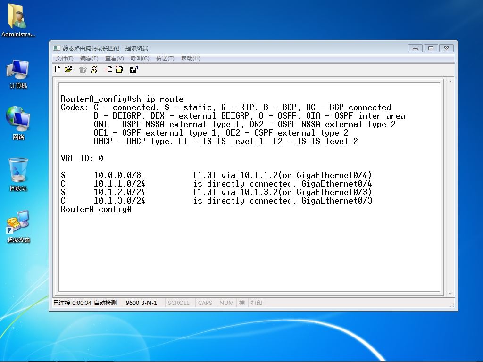Click the Send file toolbar icon
This screenshot has width=483, height=362.
108,69
